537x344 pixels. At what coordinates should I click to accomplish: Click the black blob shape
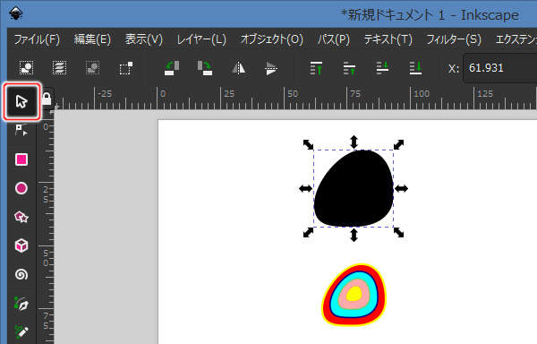(354, 188)
